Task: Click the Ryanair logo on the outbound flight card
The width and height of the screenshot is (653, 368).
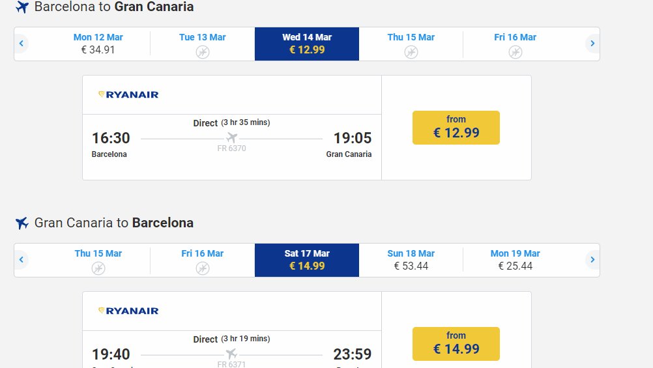Action: pyautogui.click(x=128, y=94)
